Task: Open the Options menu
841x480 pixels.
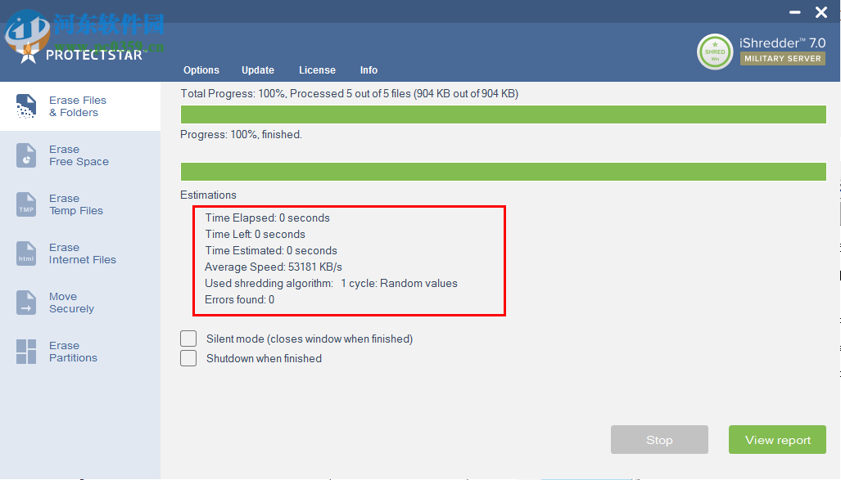Action: (201, 70)
